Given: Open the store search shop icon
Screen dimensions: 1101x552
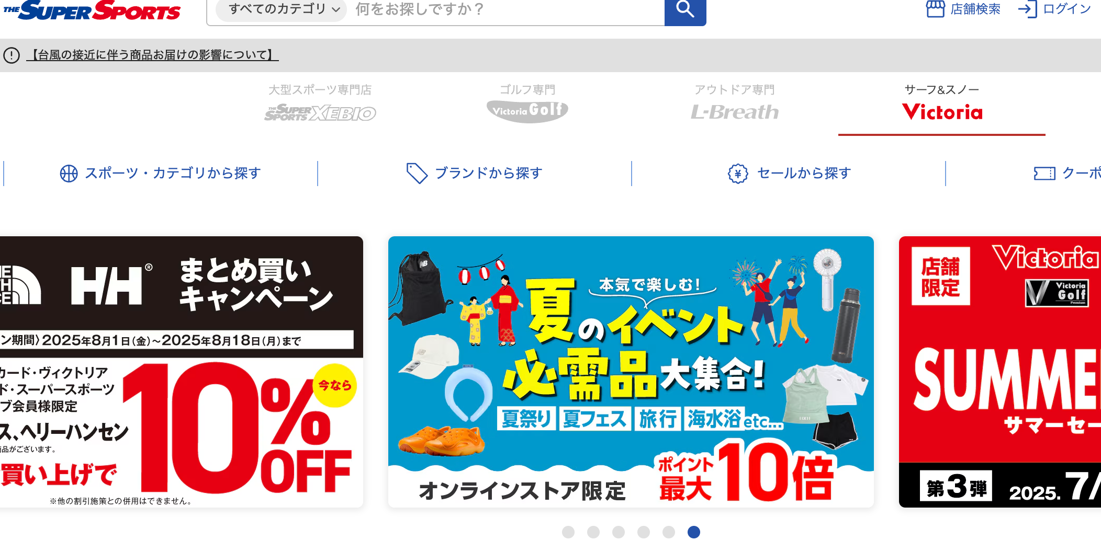Looking at the screenshot, I should point(935,9).
